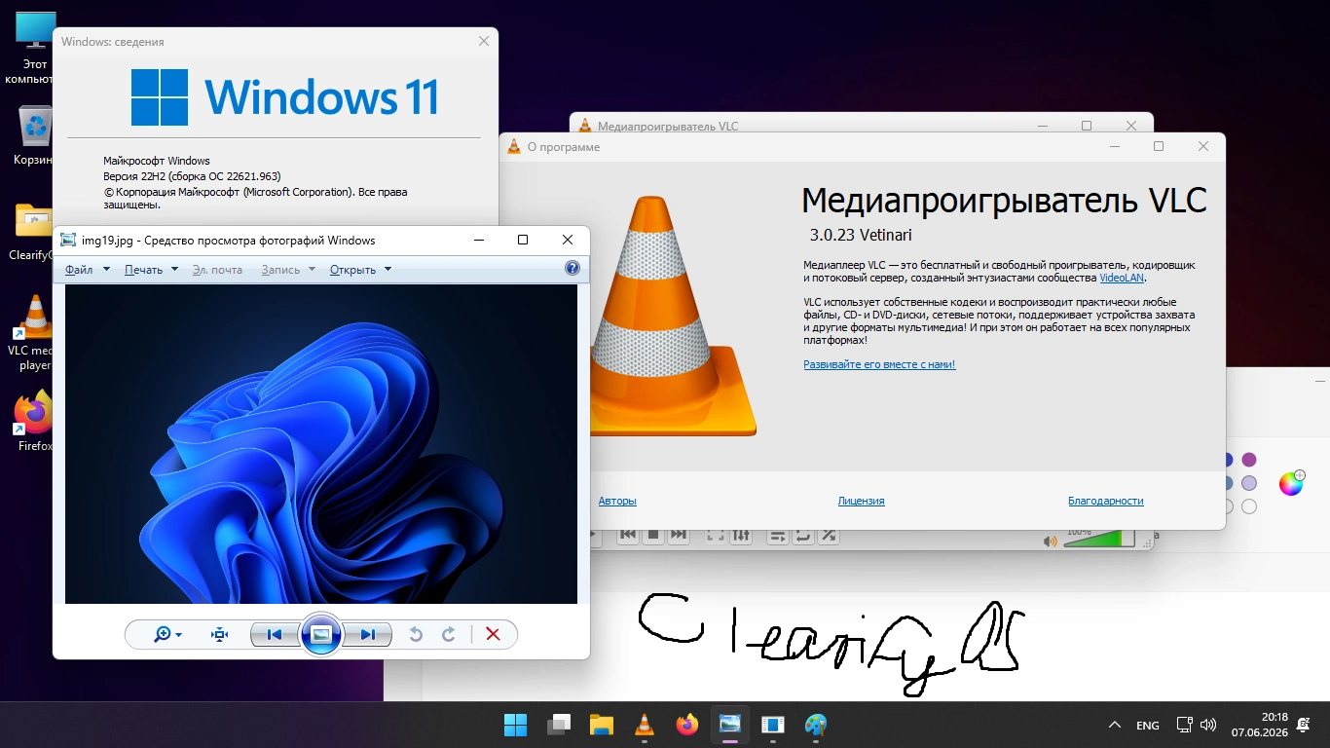Go to the previous photo in viewer
The height and width of the screenshot is (748, 1330).
coord(275,635)
